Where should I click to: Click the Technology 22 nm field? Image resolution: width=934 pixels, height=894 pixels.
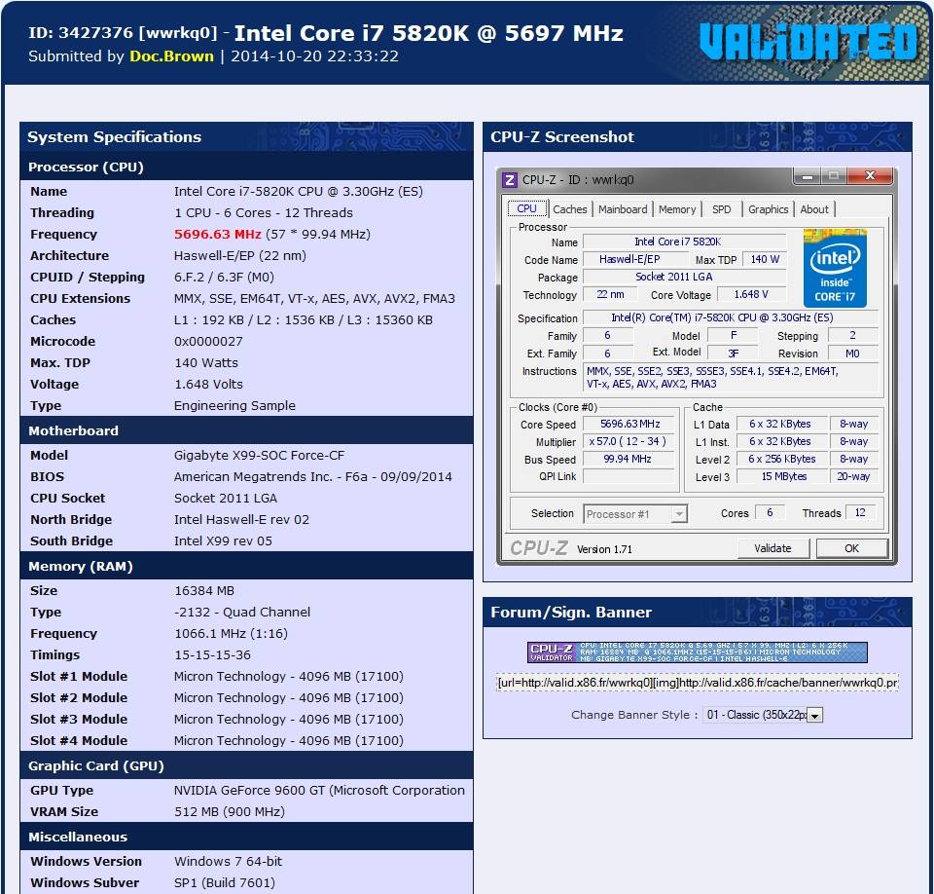tap(610, 295)
